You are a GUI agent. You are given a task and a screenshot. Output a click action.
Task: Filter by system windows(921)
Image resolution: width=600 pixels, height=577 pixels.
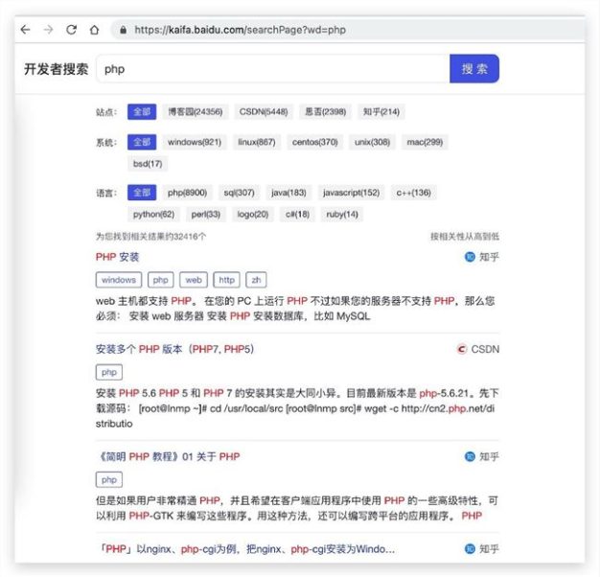[195, 143]
